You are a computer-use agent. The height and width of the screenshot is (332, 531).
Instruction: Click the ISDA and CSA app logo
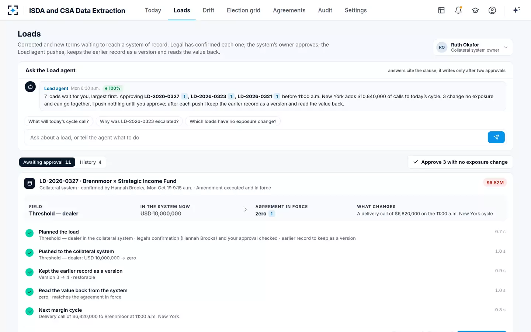(x=13, y=10)
